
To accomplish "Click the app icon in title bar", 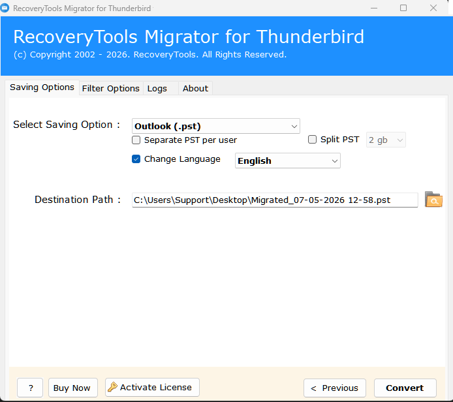I will 5,8.
